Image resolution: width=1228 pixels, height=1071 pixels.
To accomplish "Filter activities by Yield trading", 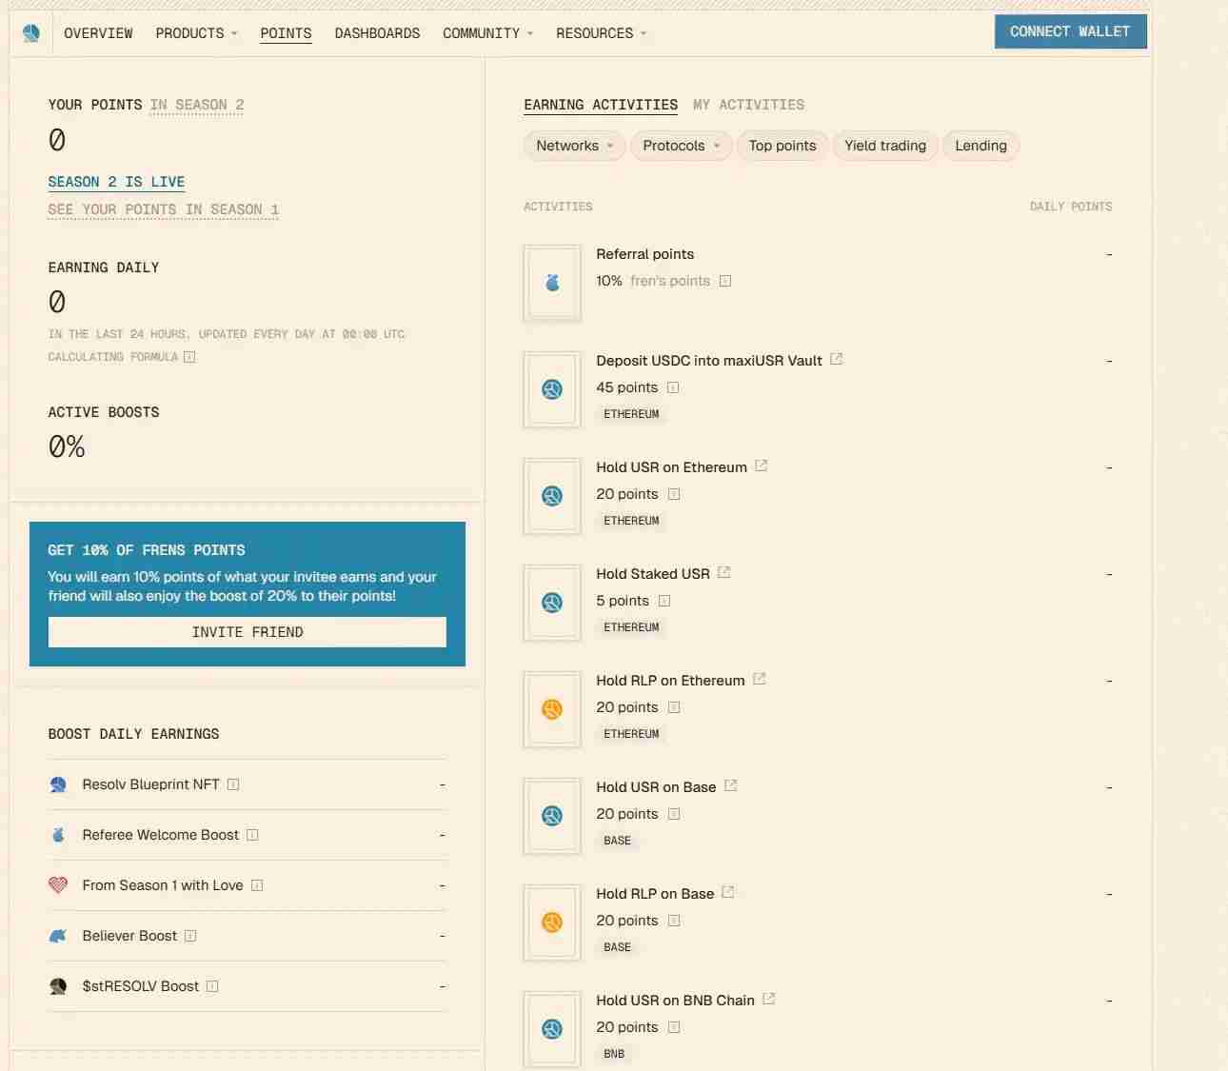I will (885, 146).
